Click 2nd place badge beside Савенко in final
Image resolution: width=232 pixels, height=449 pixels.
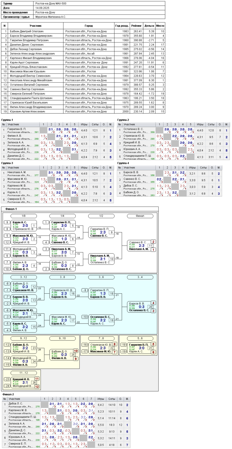click(154, 242)
